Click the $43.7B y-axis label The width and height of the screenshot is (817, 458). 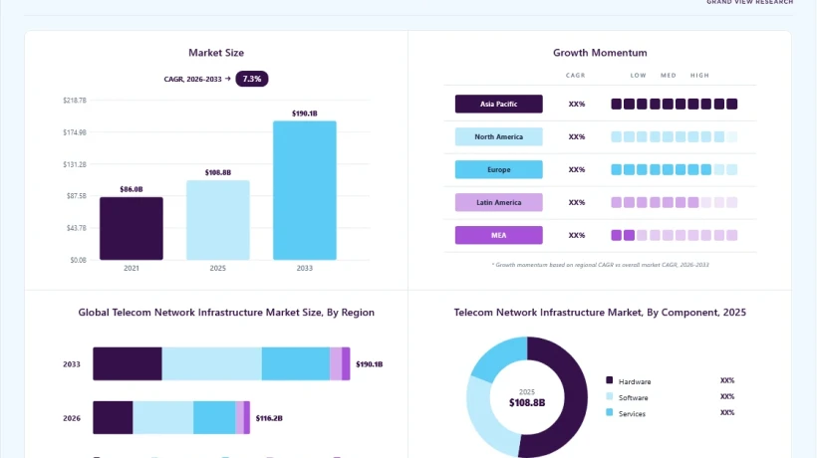pos(76,228)
